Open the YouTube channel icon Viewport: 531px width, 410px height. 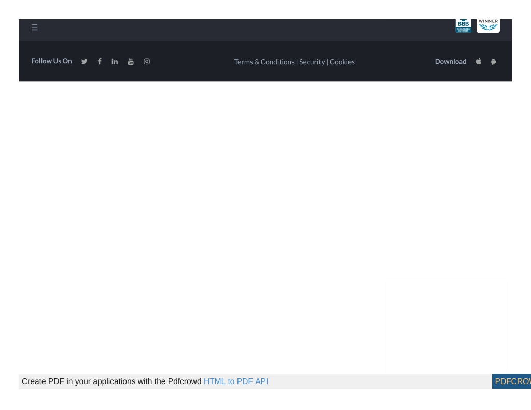click(131, 61)
